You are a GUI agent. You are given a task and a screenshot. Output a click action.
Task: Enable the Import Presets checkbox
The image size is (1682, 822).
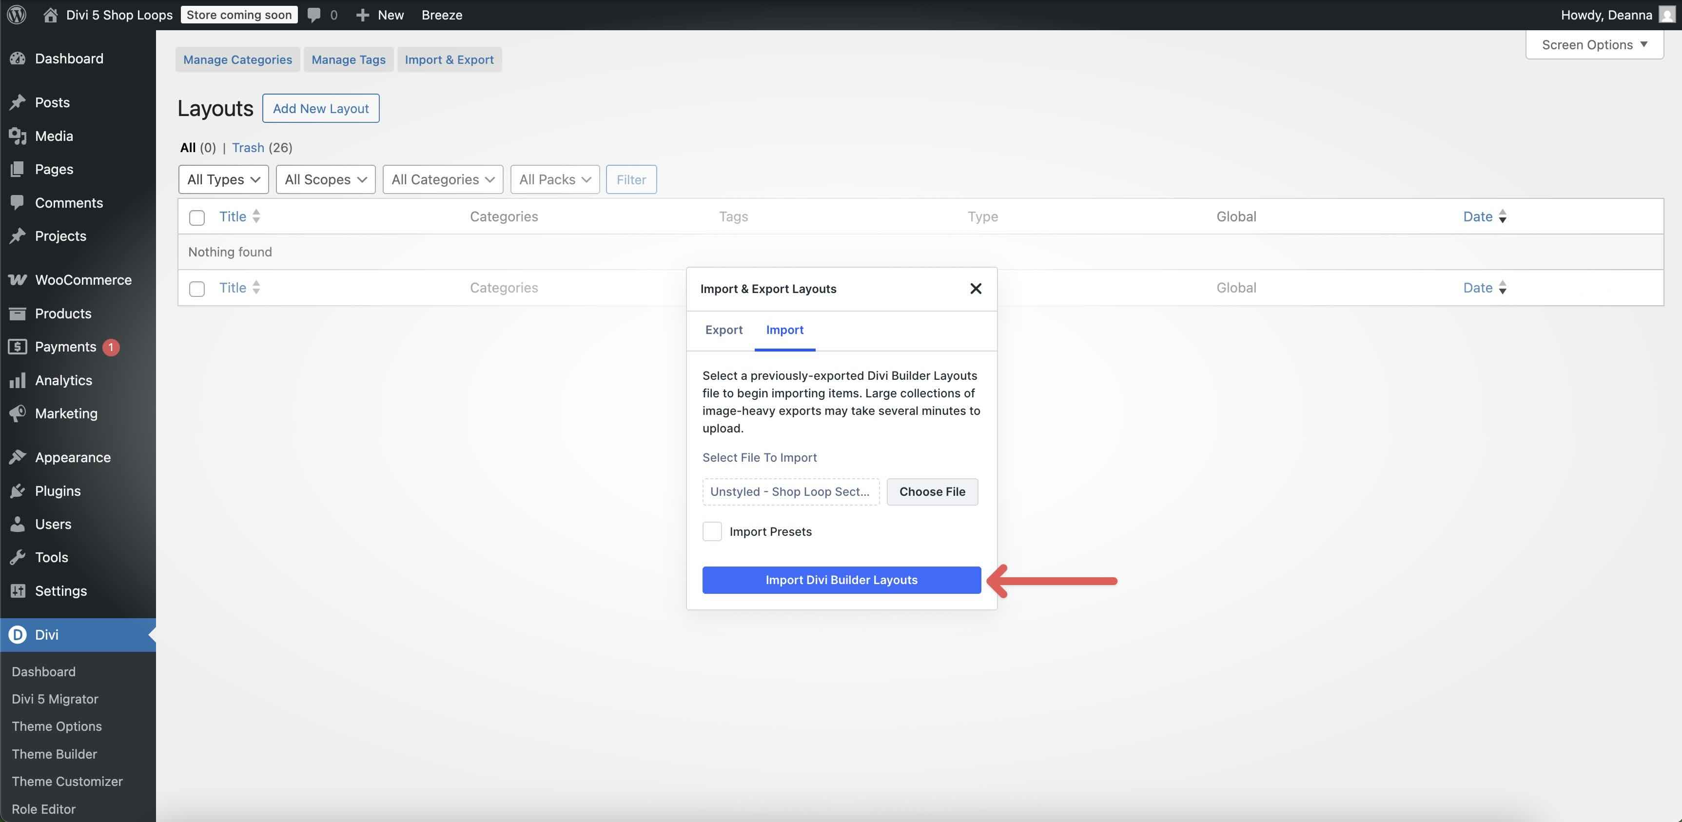(x=712, y=531)
